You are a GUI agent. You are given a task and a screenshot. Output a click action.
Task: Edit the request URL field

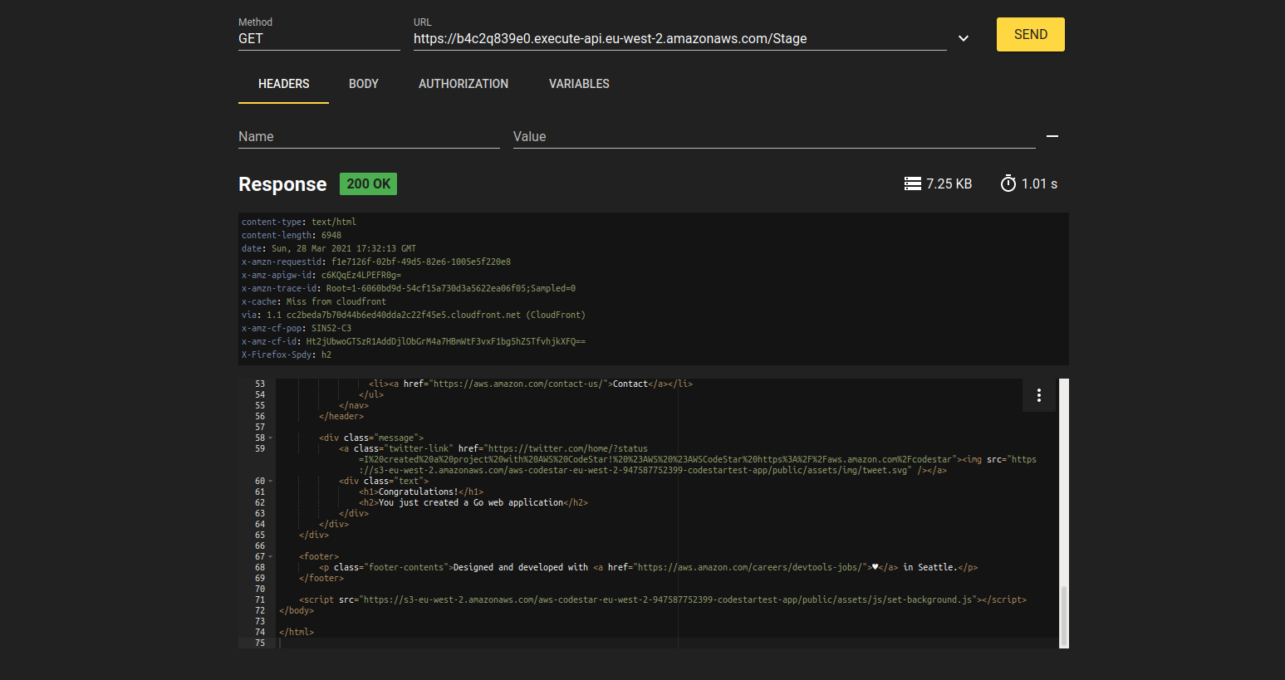click(x=679, y=38)
